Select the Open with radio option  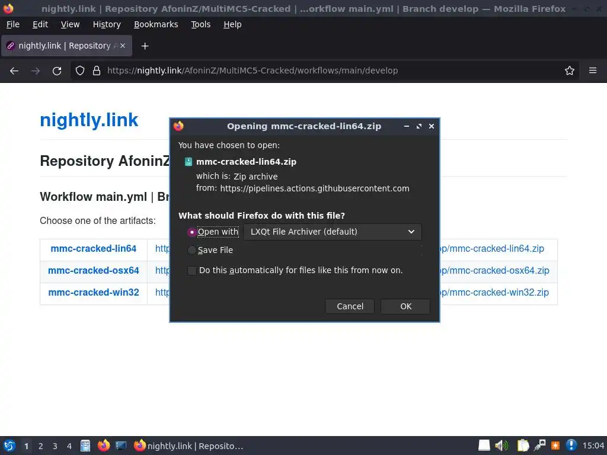click(x=191, y=232)
